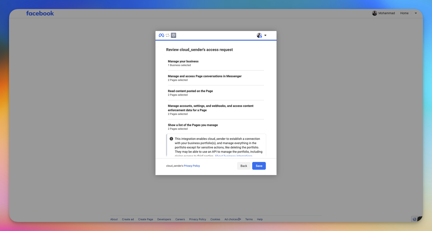The width and height of the screenshot is (432, 231).
Task: Click the cloud_sender app gear icon
Action: (x=173, y=35)
